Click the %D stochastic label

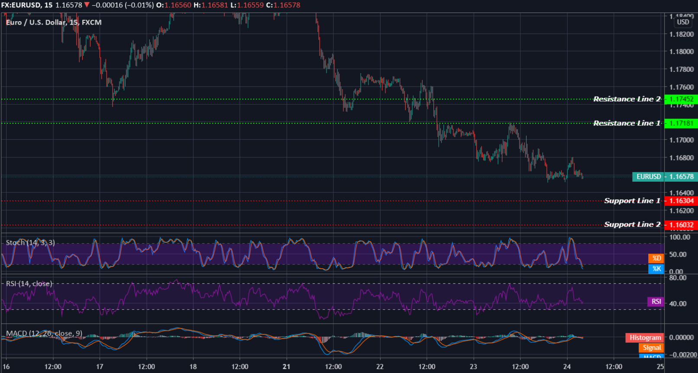point(656,258)
